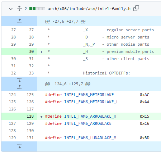
Task: Click hunk header @@ -27,6 +27,7 @@
Action: pyautogui.click(x=65, y=21)
